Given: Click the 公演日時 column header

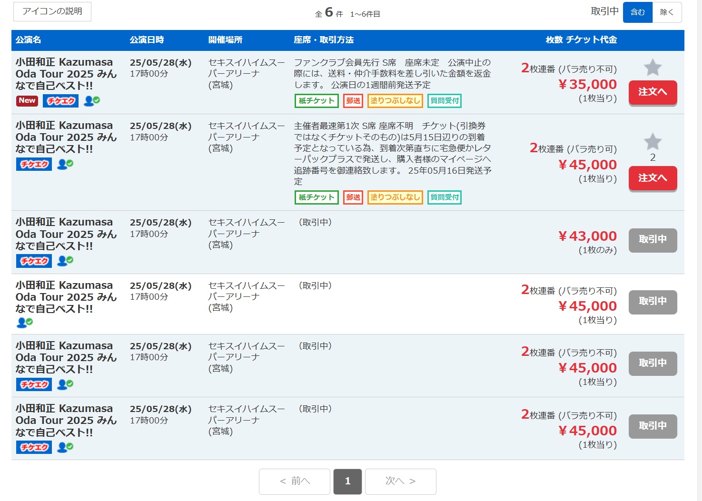Looking at the screenshot, I should click(x=147, y=40).
